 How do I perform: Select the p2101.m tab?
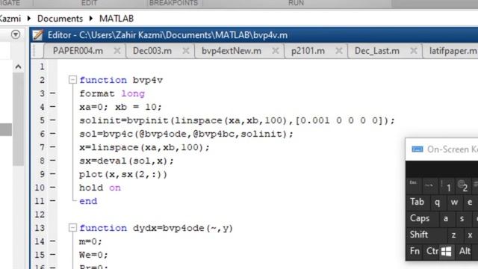click(308, 51)
